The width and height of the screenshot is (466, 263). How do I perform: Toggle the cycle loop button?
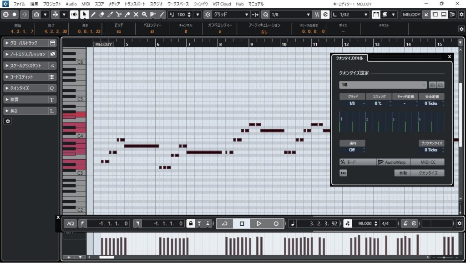pyautogui.click(x=224, y=223)
